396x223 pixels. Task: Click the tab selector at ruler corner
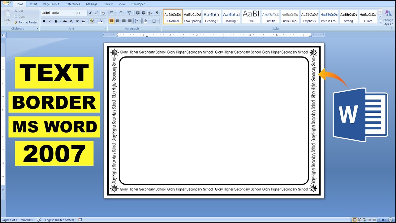[x=3, y=35]
